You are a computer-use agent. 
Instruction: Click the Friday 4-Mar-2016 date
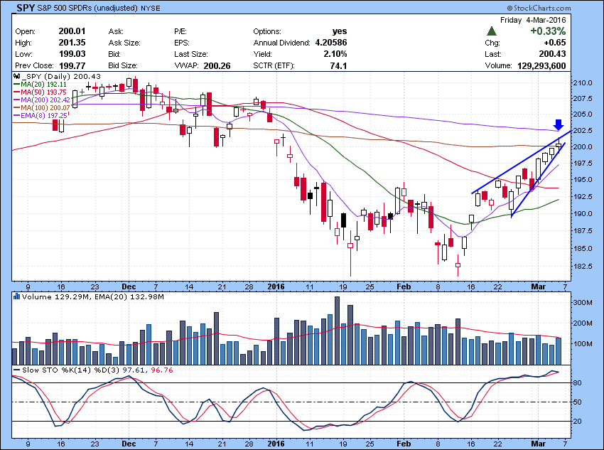pyautogui.click(x=533, y=20)
